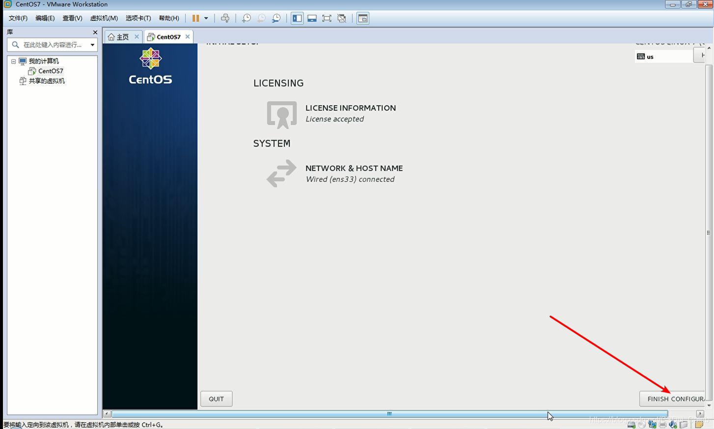Take a snapshot of this VM
Image resolution: width=714 pixels, height=429 pixels.
coord(247,18)
